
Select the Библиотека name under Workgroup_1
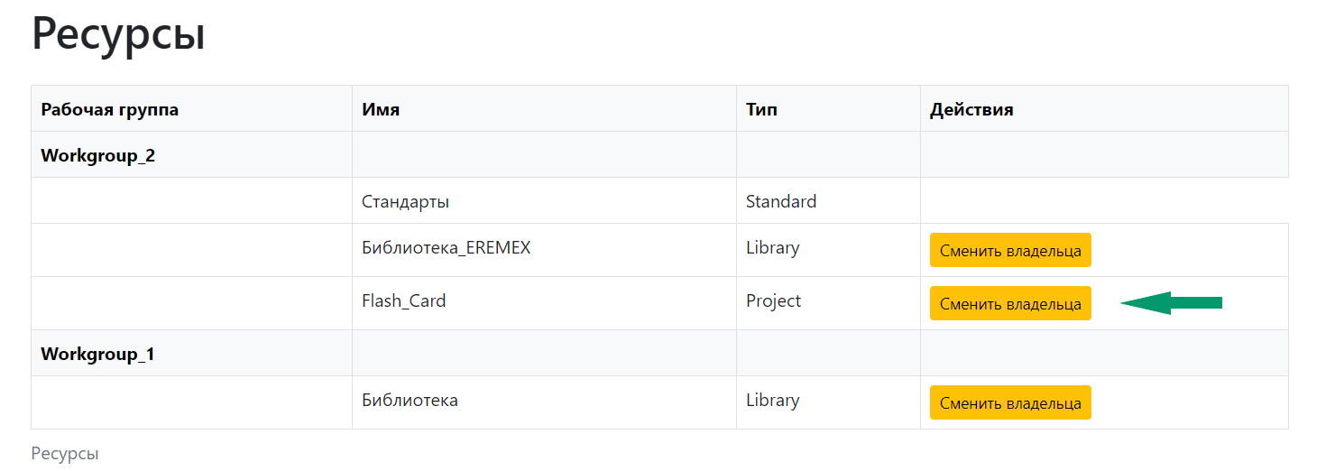pos(410,400)
